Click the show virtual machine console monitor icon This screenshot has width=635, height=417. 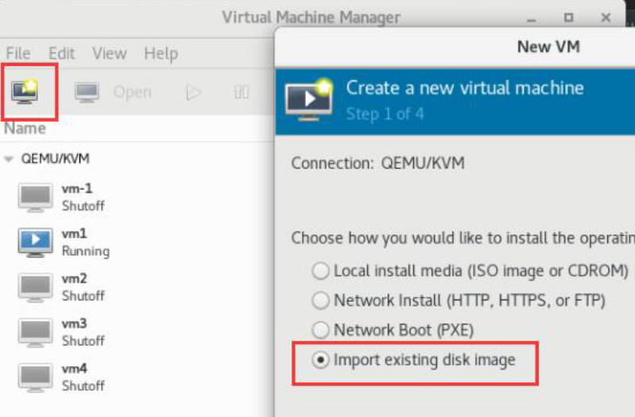87,92
